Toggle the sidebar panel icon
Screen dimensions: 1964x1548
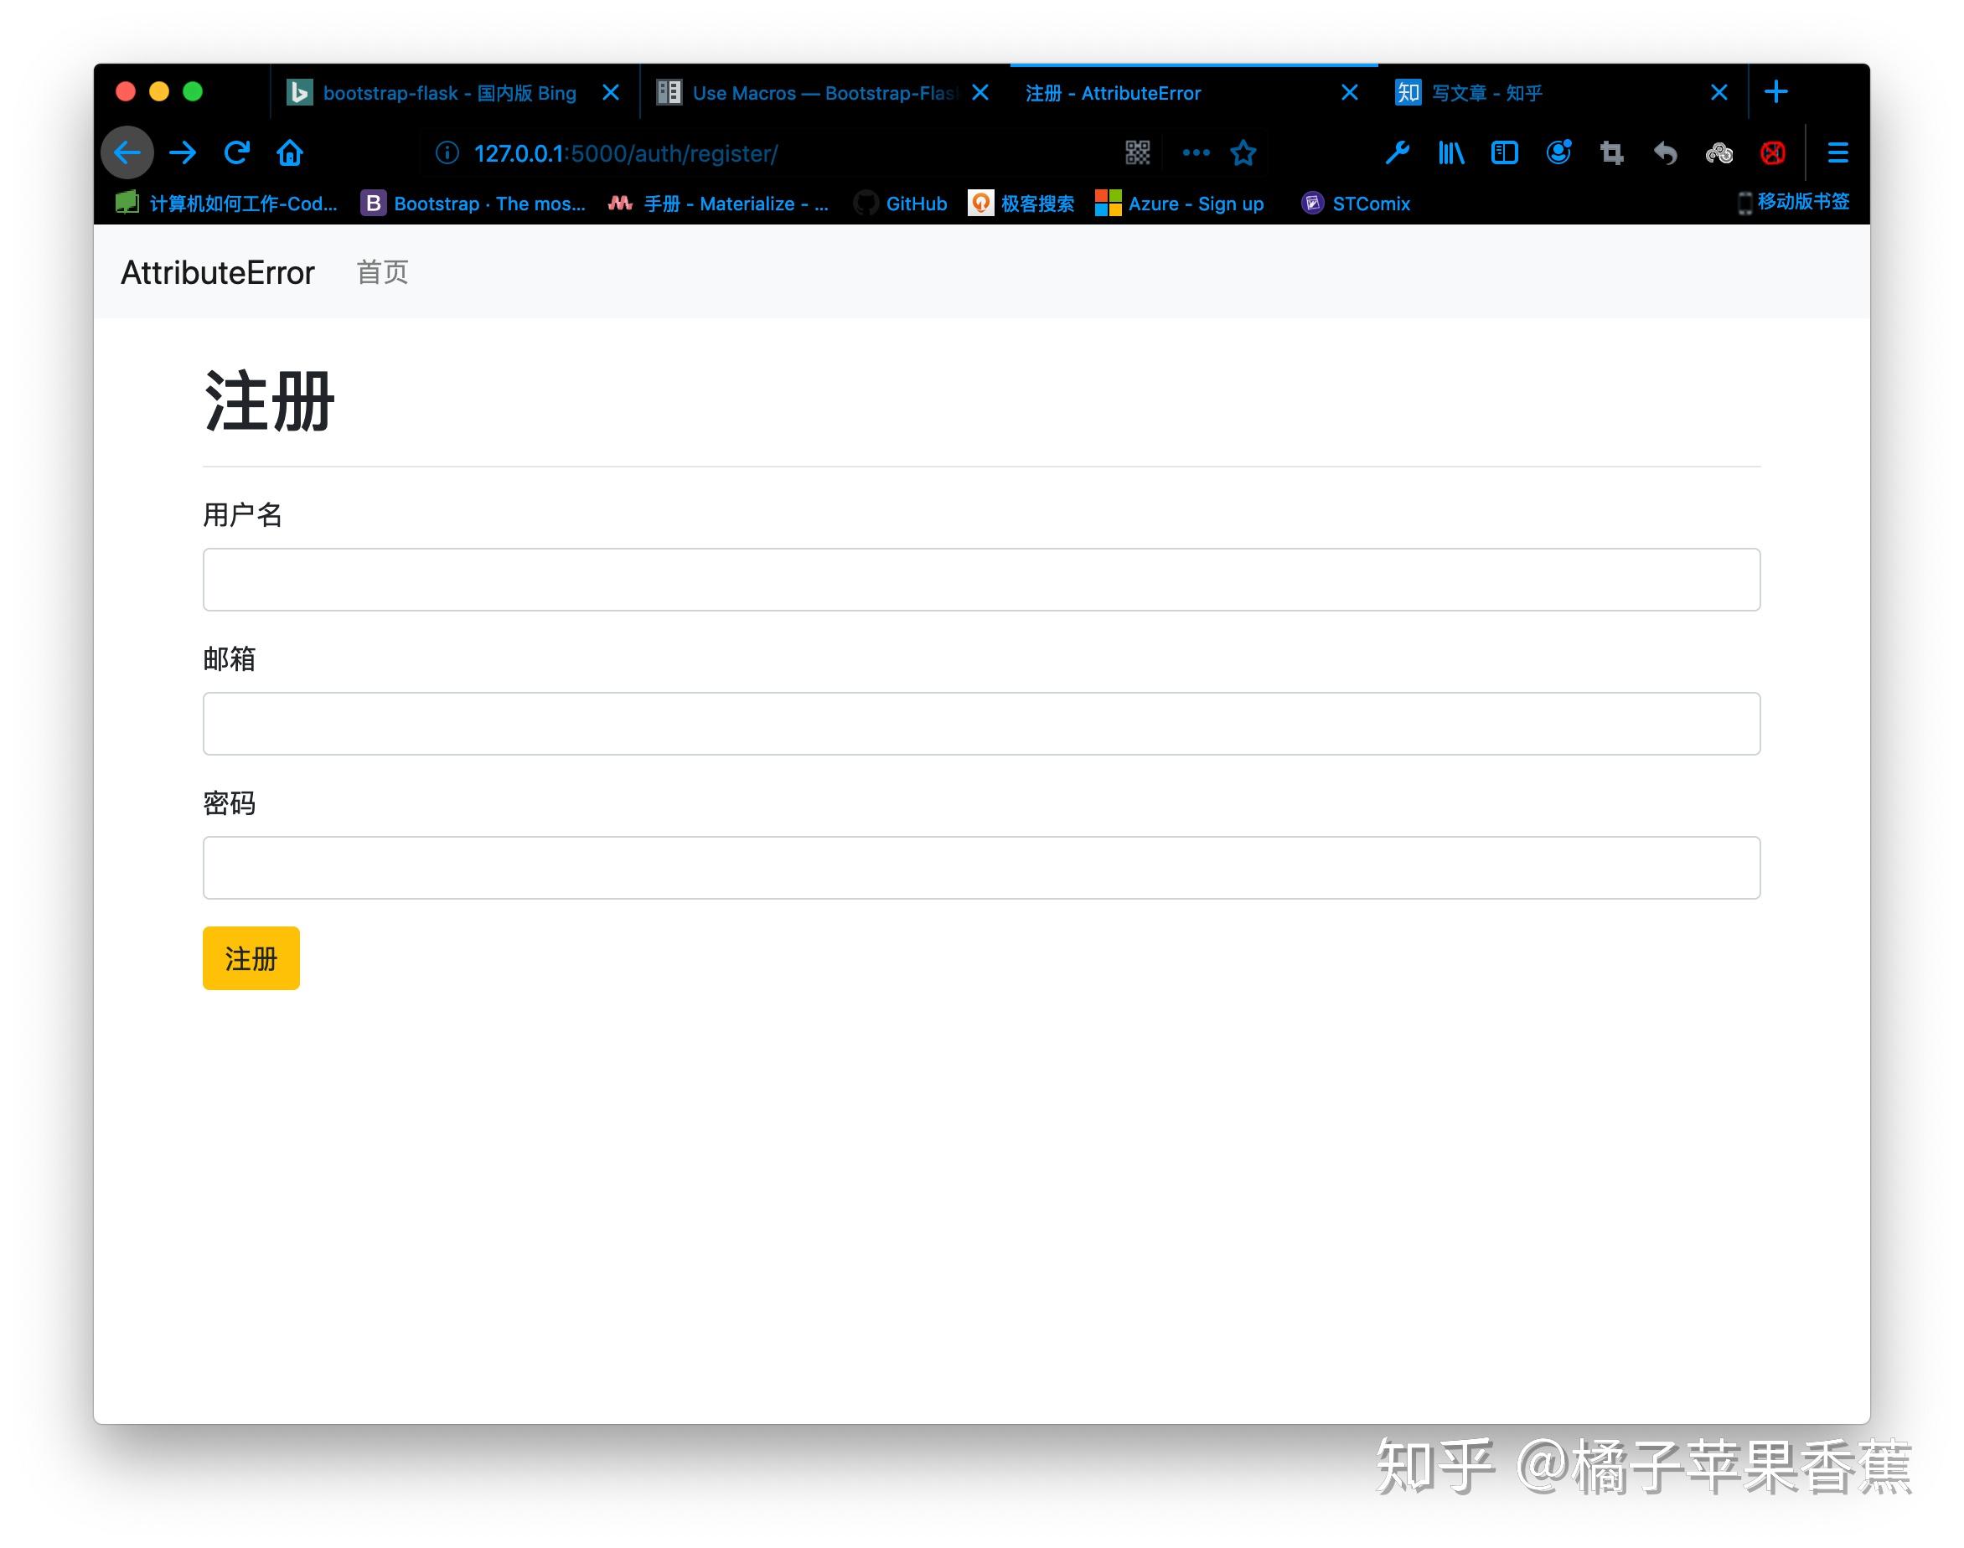pyautogui.click(x=1505, y=153)
